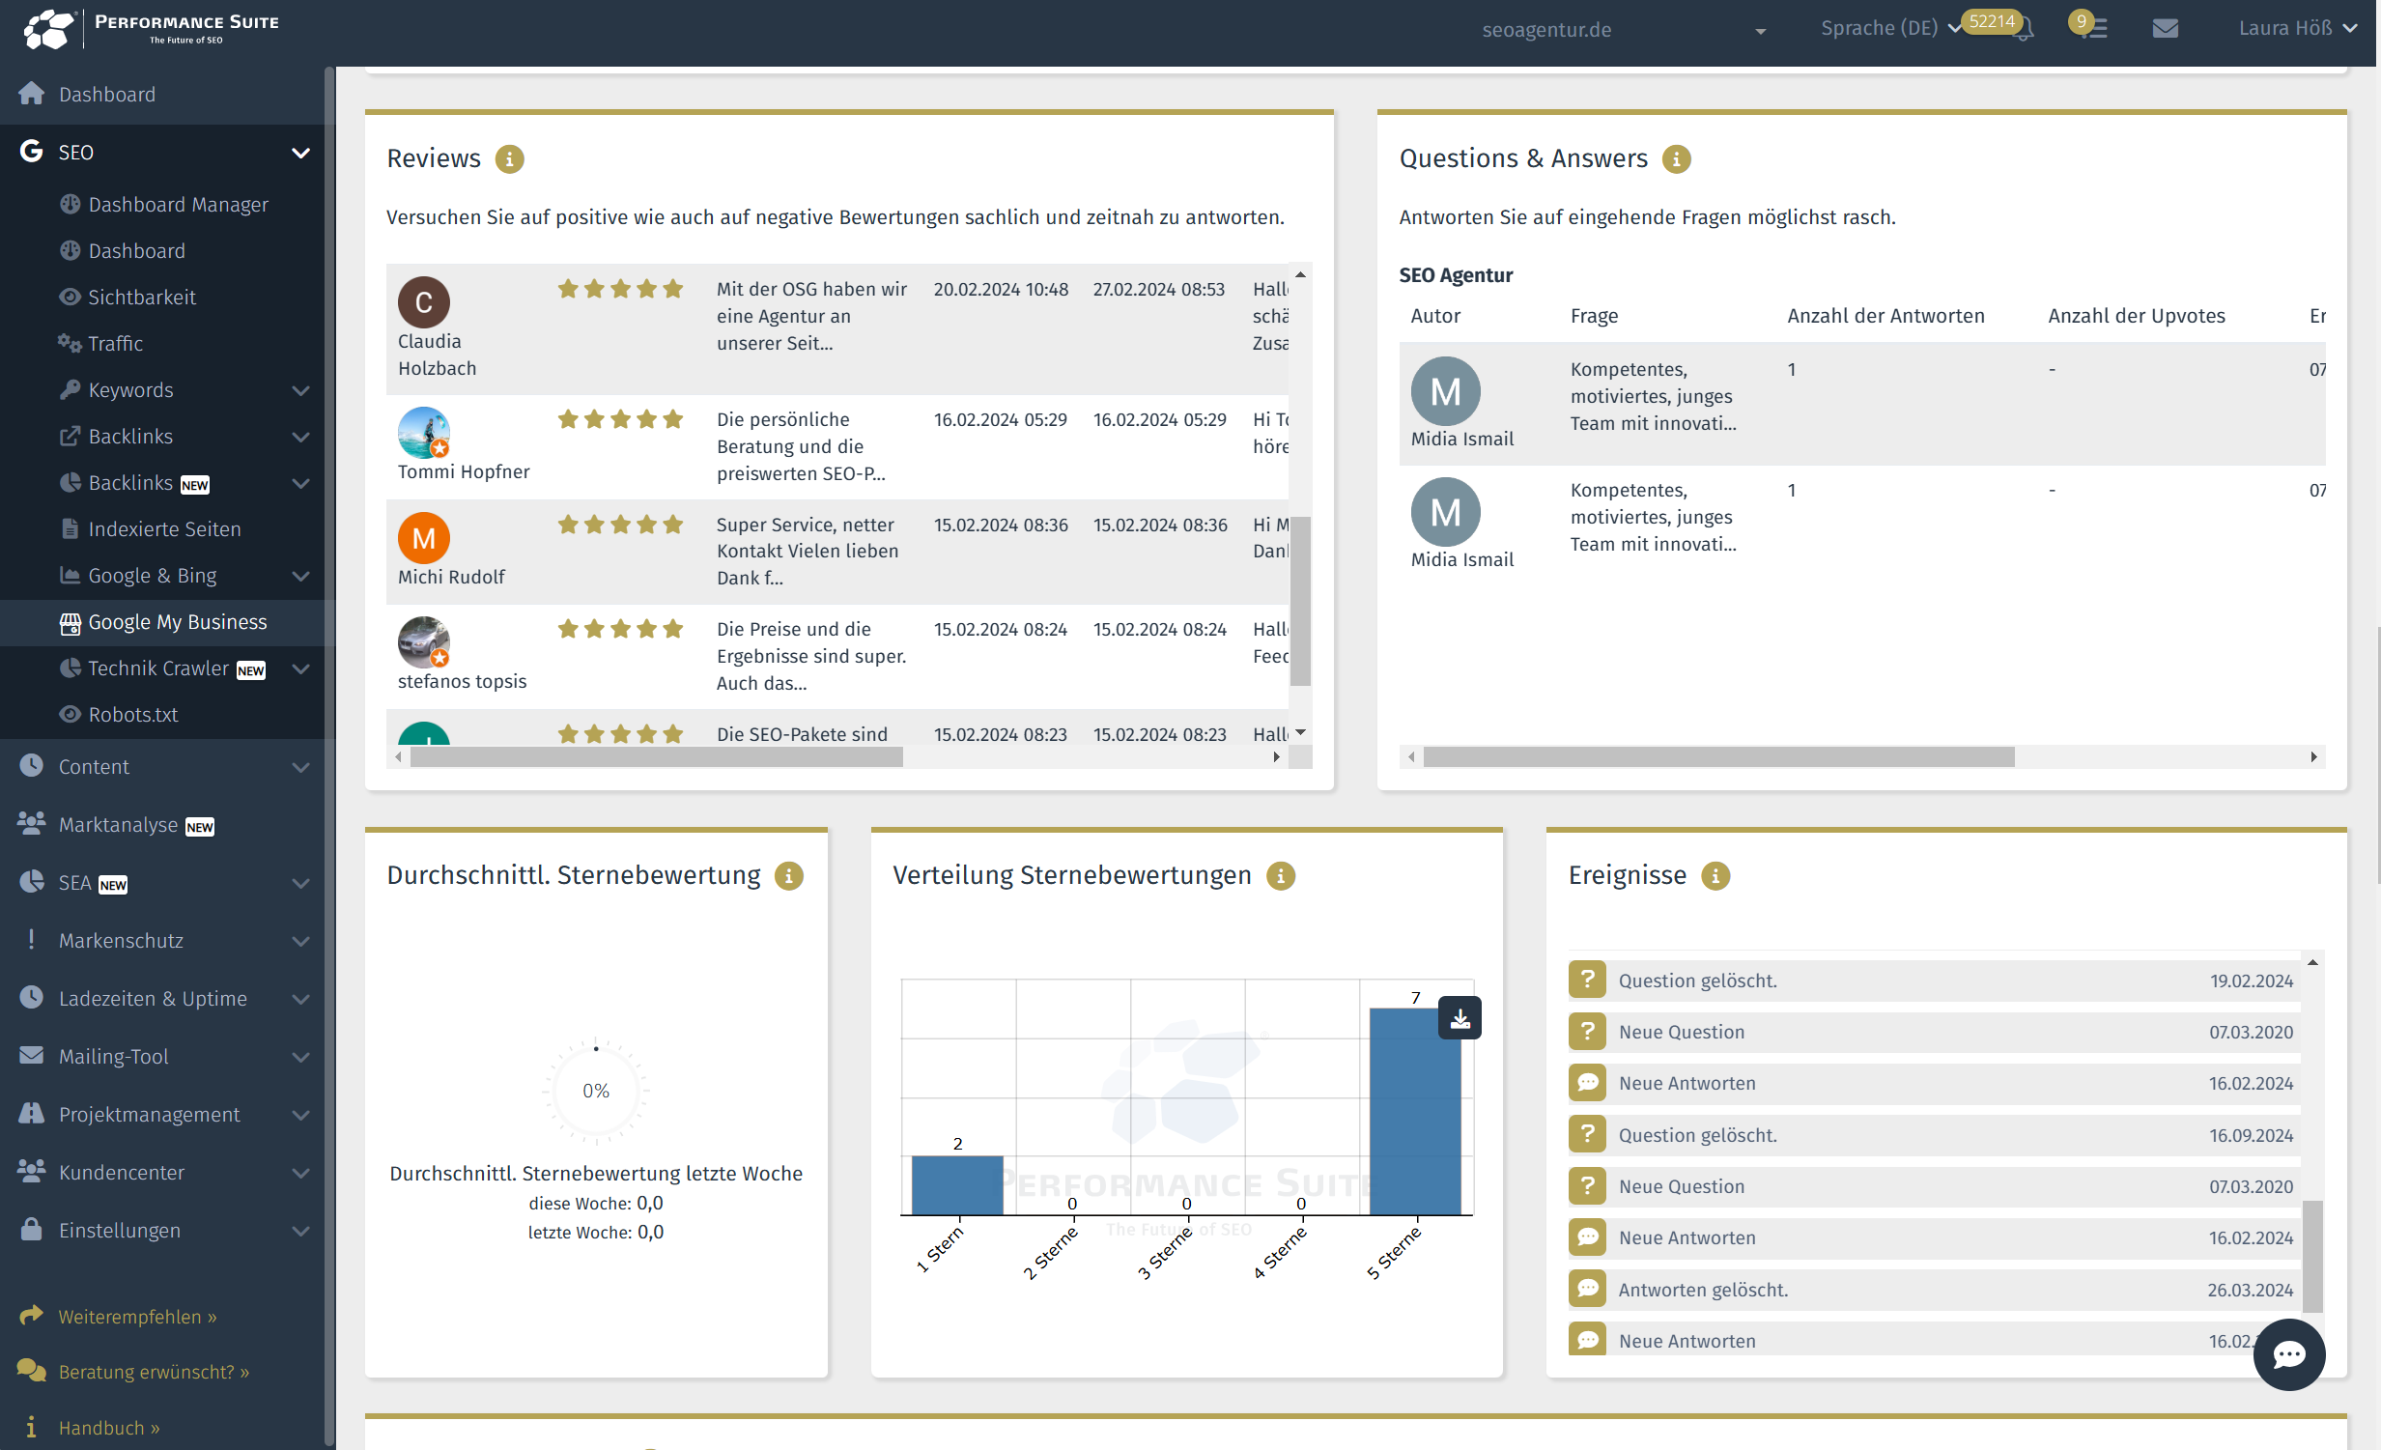Viewport: 2381px width, 1450px height.
Task: Collapse the SEO sidebar section
Action: (300, 153)
